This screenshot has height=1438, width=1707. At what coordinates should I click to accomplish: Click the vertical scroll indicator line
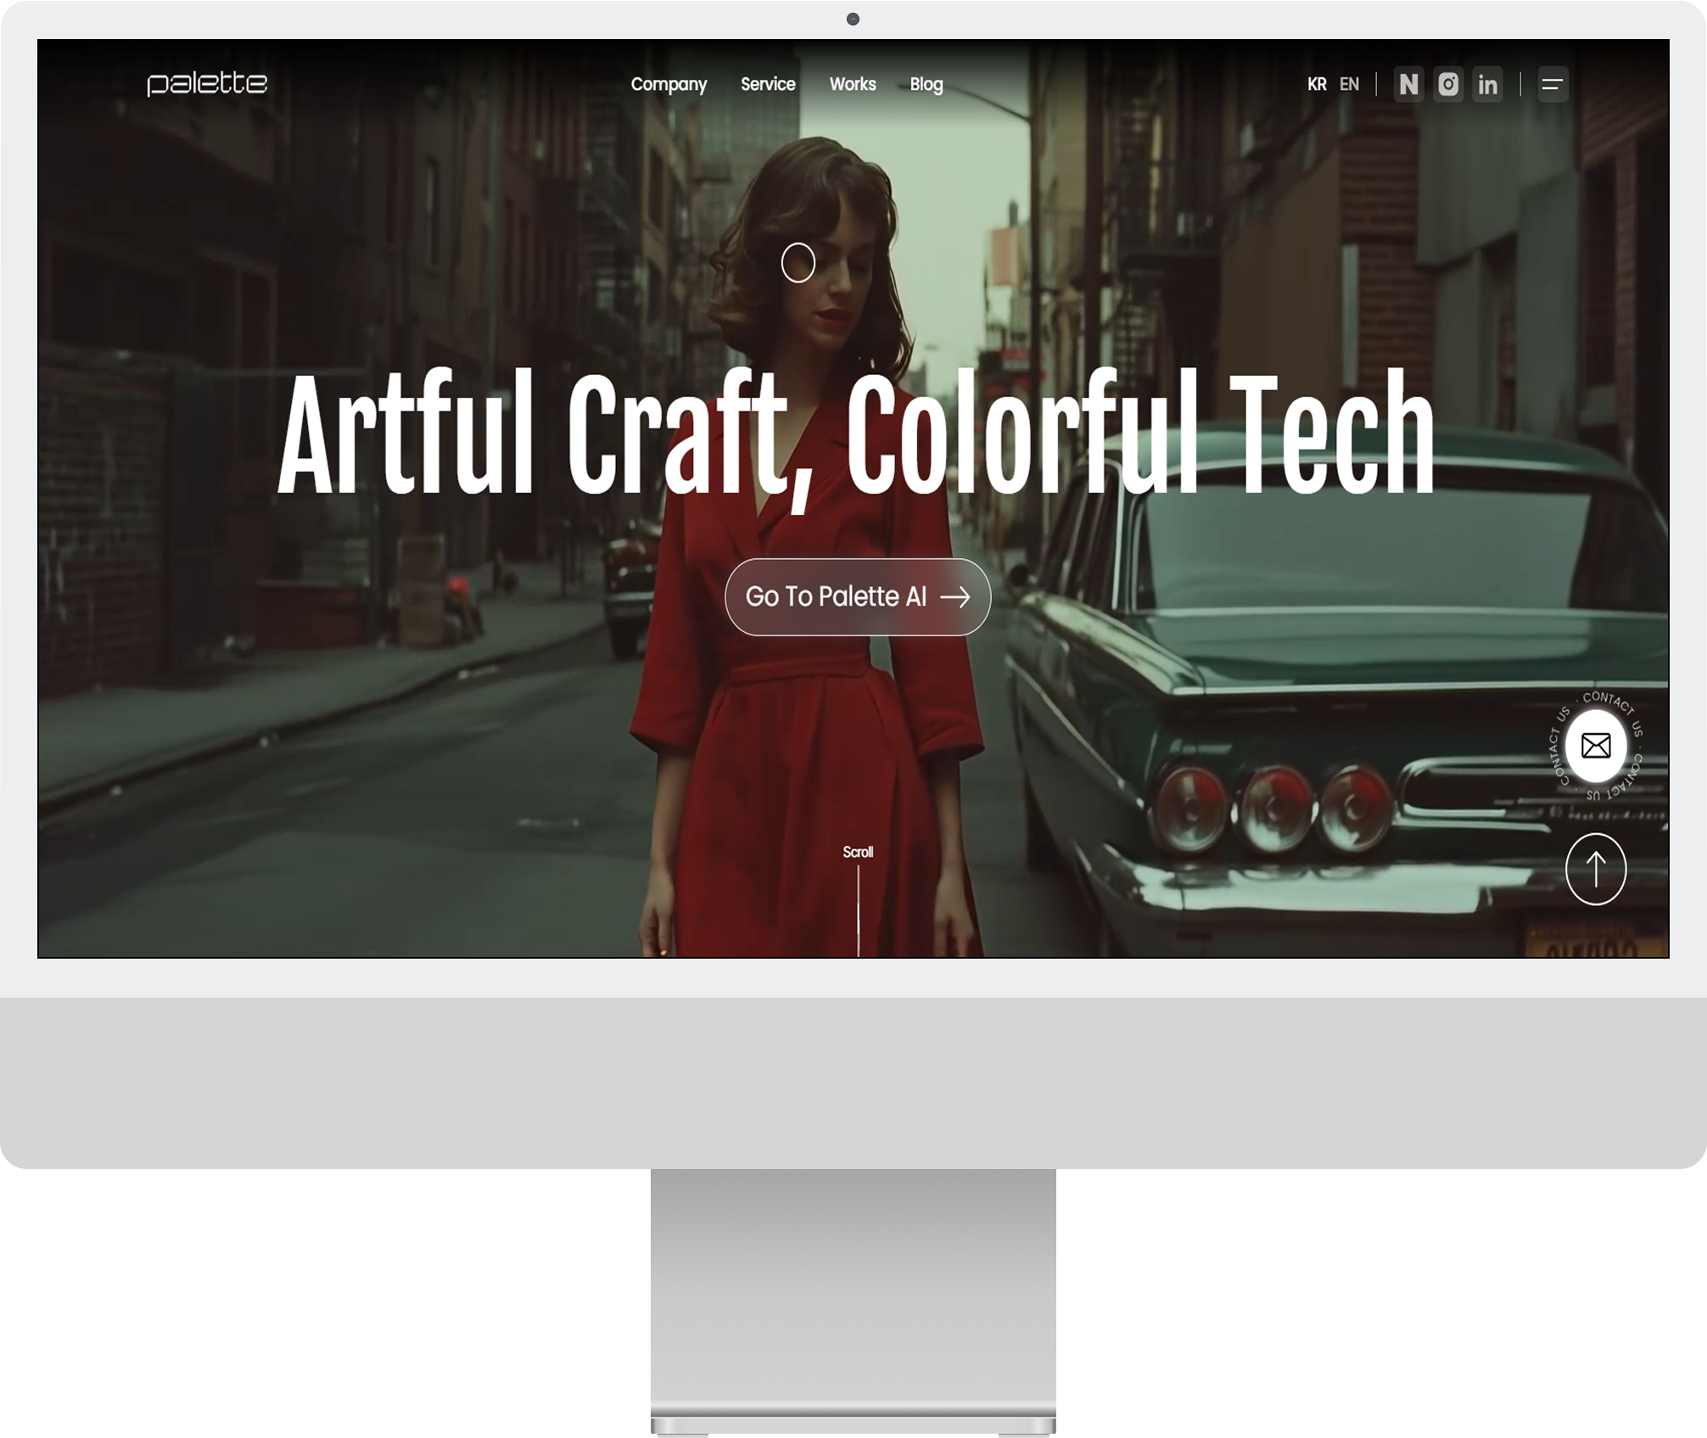point(859,912)
